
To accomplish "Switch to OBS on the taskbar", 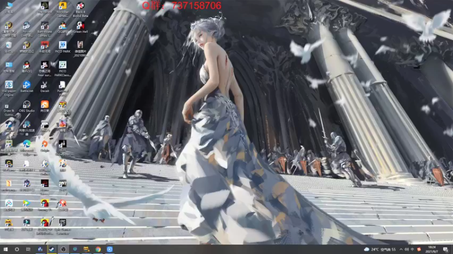I will coord(63,249).
